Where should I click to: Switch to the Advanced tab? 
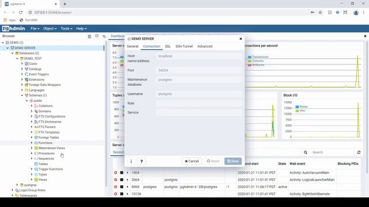coord(205,46)
